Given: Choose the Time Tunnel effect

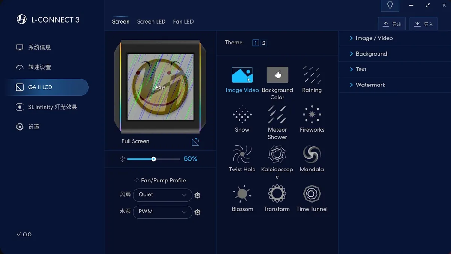Looking at the screenshot, I should click(x=312, y=194).
